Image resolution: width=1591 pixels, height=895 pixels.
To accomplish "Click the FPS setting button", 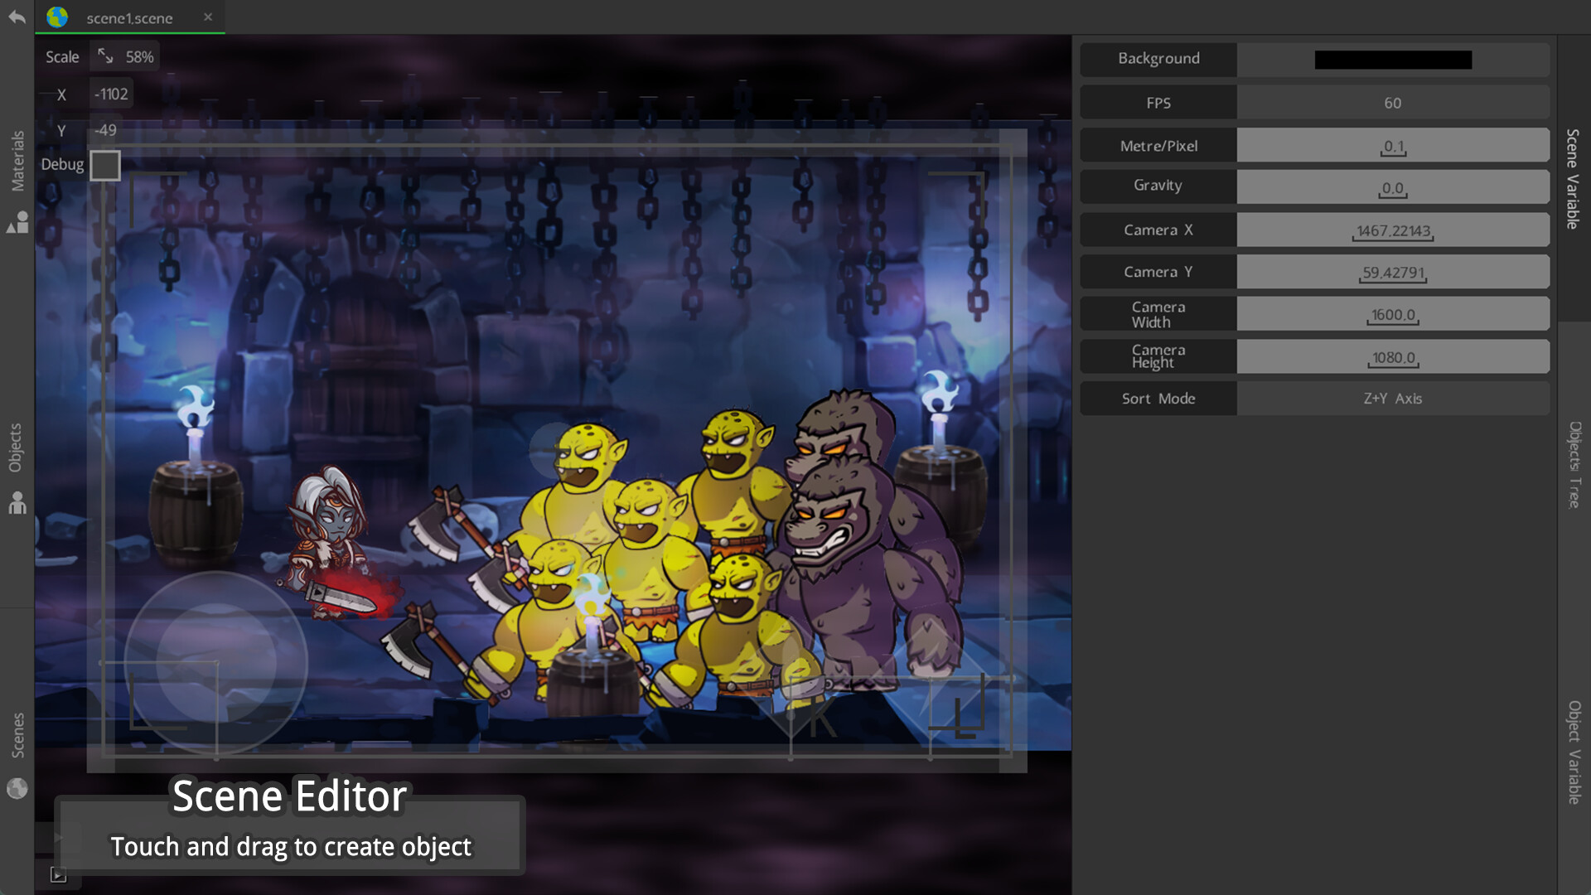I will click(1158, 102).
